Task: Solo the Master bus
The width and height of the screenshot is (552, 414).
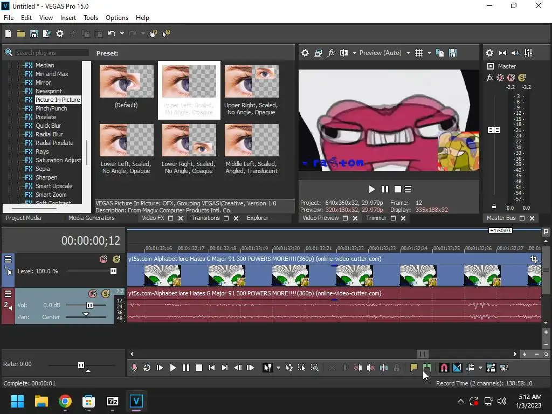Action: [522, 78]
